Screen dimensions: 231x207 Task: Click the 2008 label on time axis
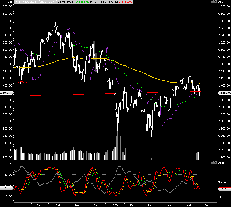pyautogui.click(x=115, y=205)
